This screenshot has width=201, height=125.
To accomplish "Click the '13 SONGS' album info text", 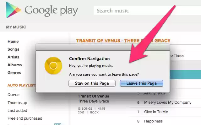I will 85,109.
